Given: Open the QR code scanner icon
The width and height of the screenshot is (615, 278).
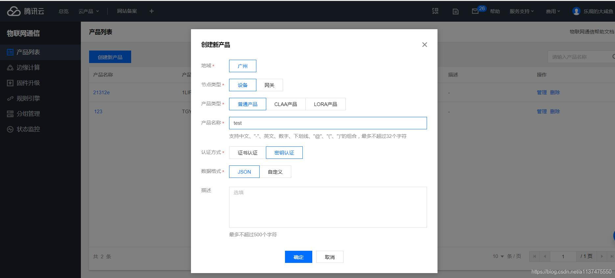Looking at the screenshot, I should [x=435, y=11].
